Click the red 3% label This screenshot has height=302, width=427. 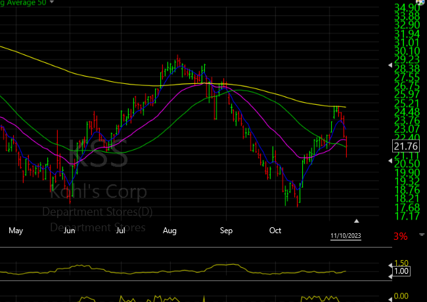[x=401, y=235]
